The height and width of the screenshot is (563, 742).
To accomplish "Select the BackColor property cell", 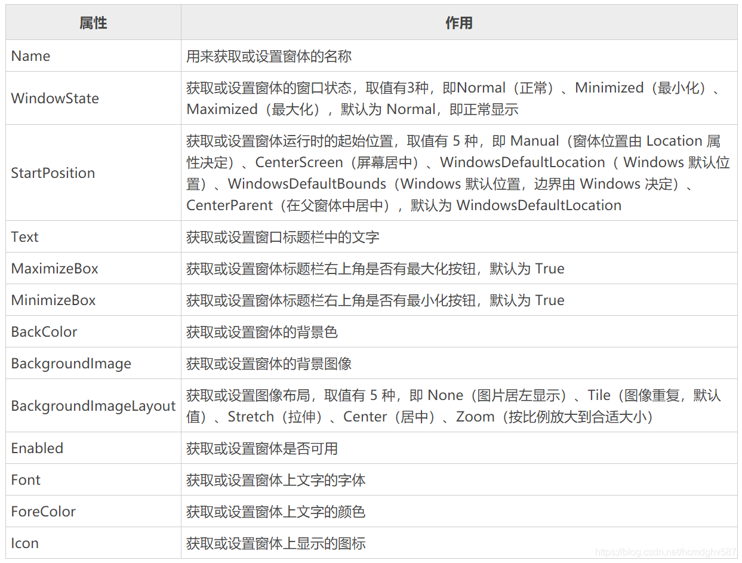I will point(93,332).
